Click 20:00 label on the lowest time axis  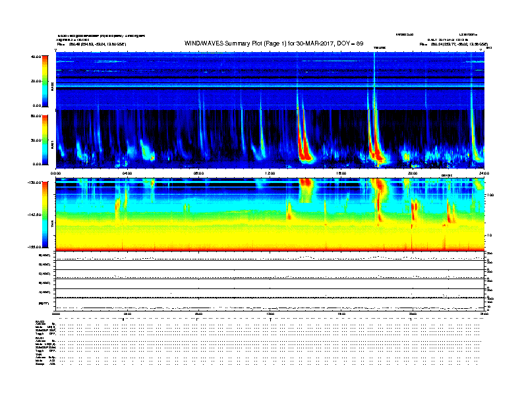[413, 313]
